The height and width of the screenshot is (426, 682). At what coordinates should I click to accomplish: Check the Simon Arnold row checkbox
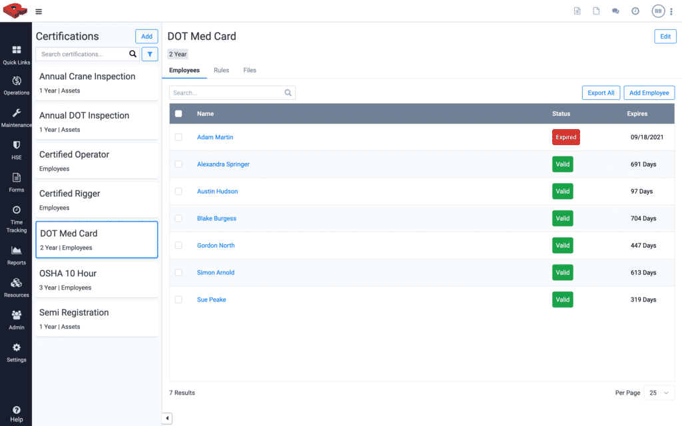[x=178, y=272]
